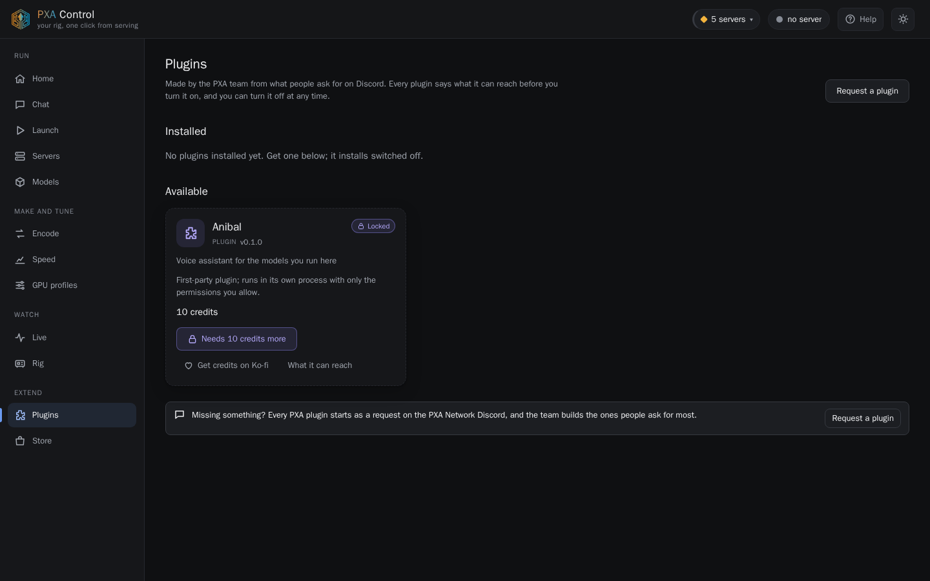Screen dimensions: 930x581
Task: Select Plugins in the sidebar
Action: (72, 415)
